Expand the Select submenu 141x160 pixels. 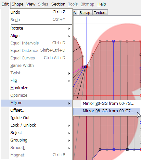click(x=36, y=133)
